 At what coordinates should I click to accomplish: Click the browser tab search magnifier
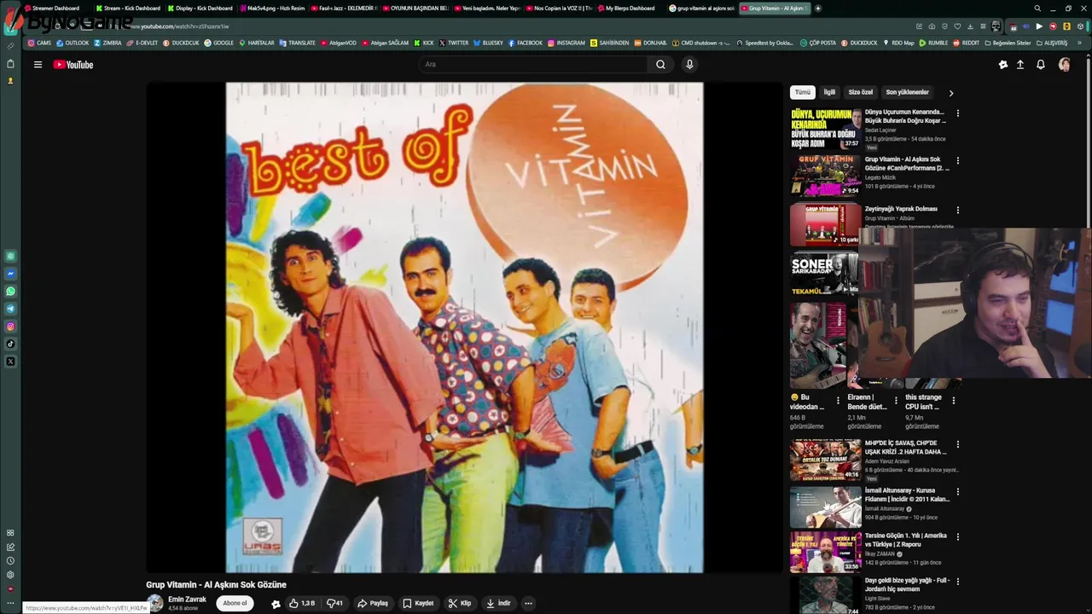click(1037, 9)
